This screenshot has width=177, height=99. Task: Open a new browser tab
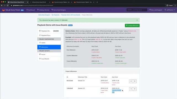(97, 2)
